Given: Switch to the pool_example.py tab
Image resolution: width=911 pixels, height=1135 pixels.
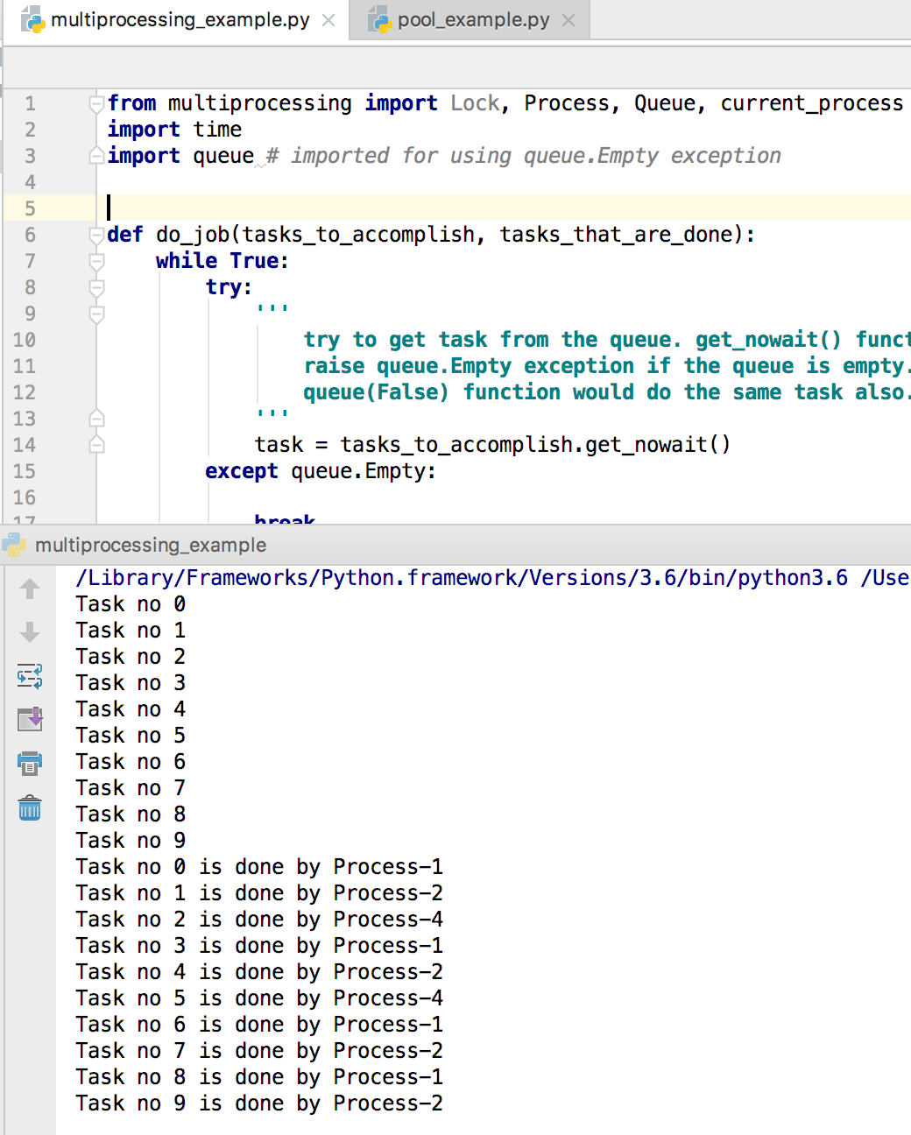Looking at the screenshot, I should 464,19.
